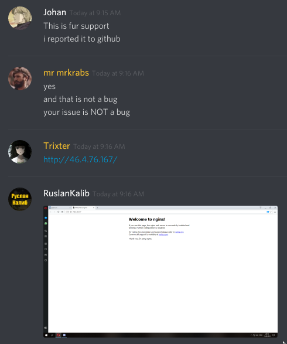Click the "and that is not a bug" message
287x344 pixels.
pos(80,99)
